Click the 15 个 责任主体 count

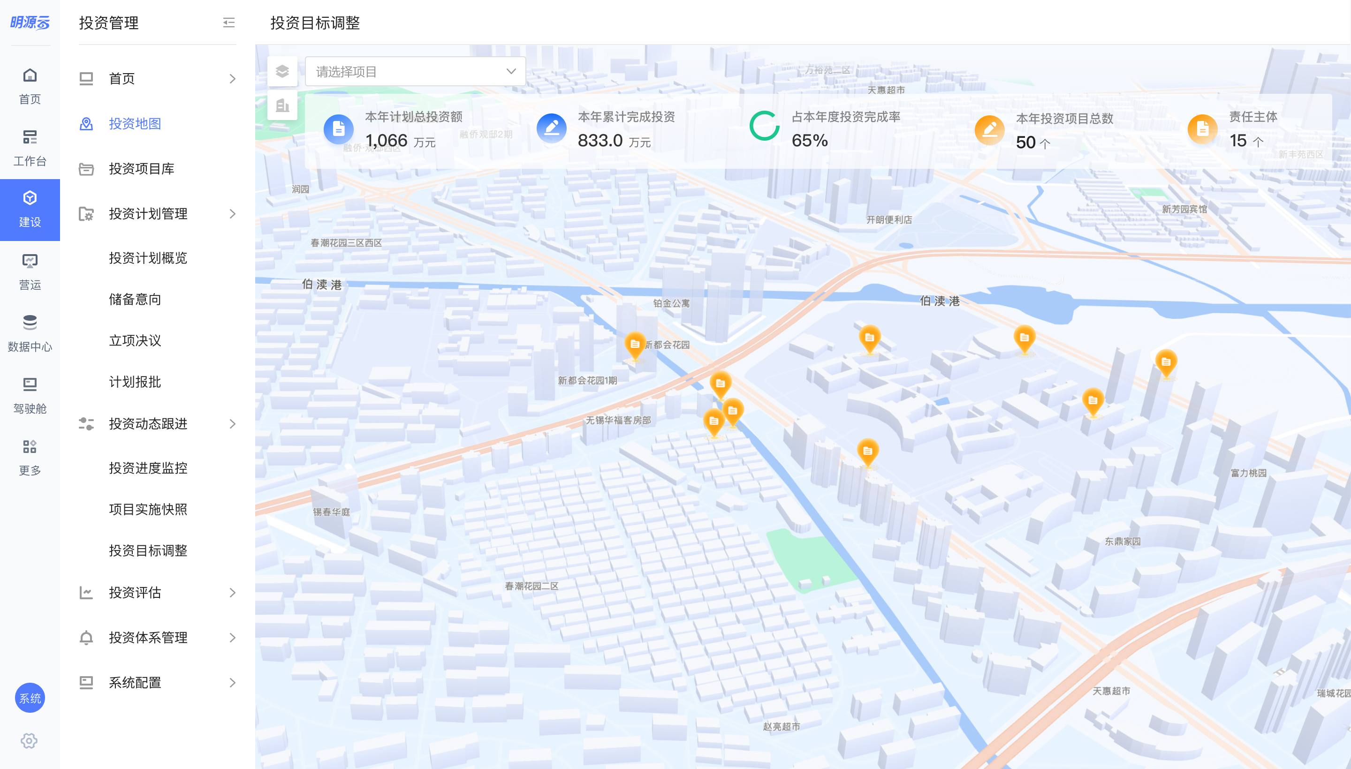(x=1246, y=141)
